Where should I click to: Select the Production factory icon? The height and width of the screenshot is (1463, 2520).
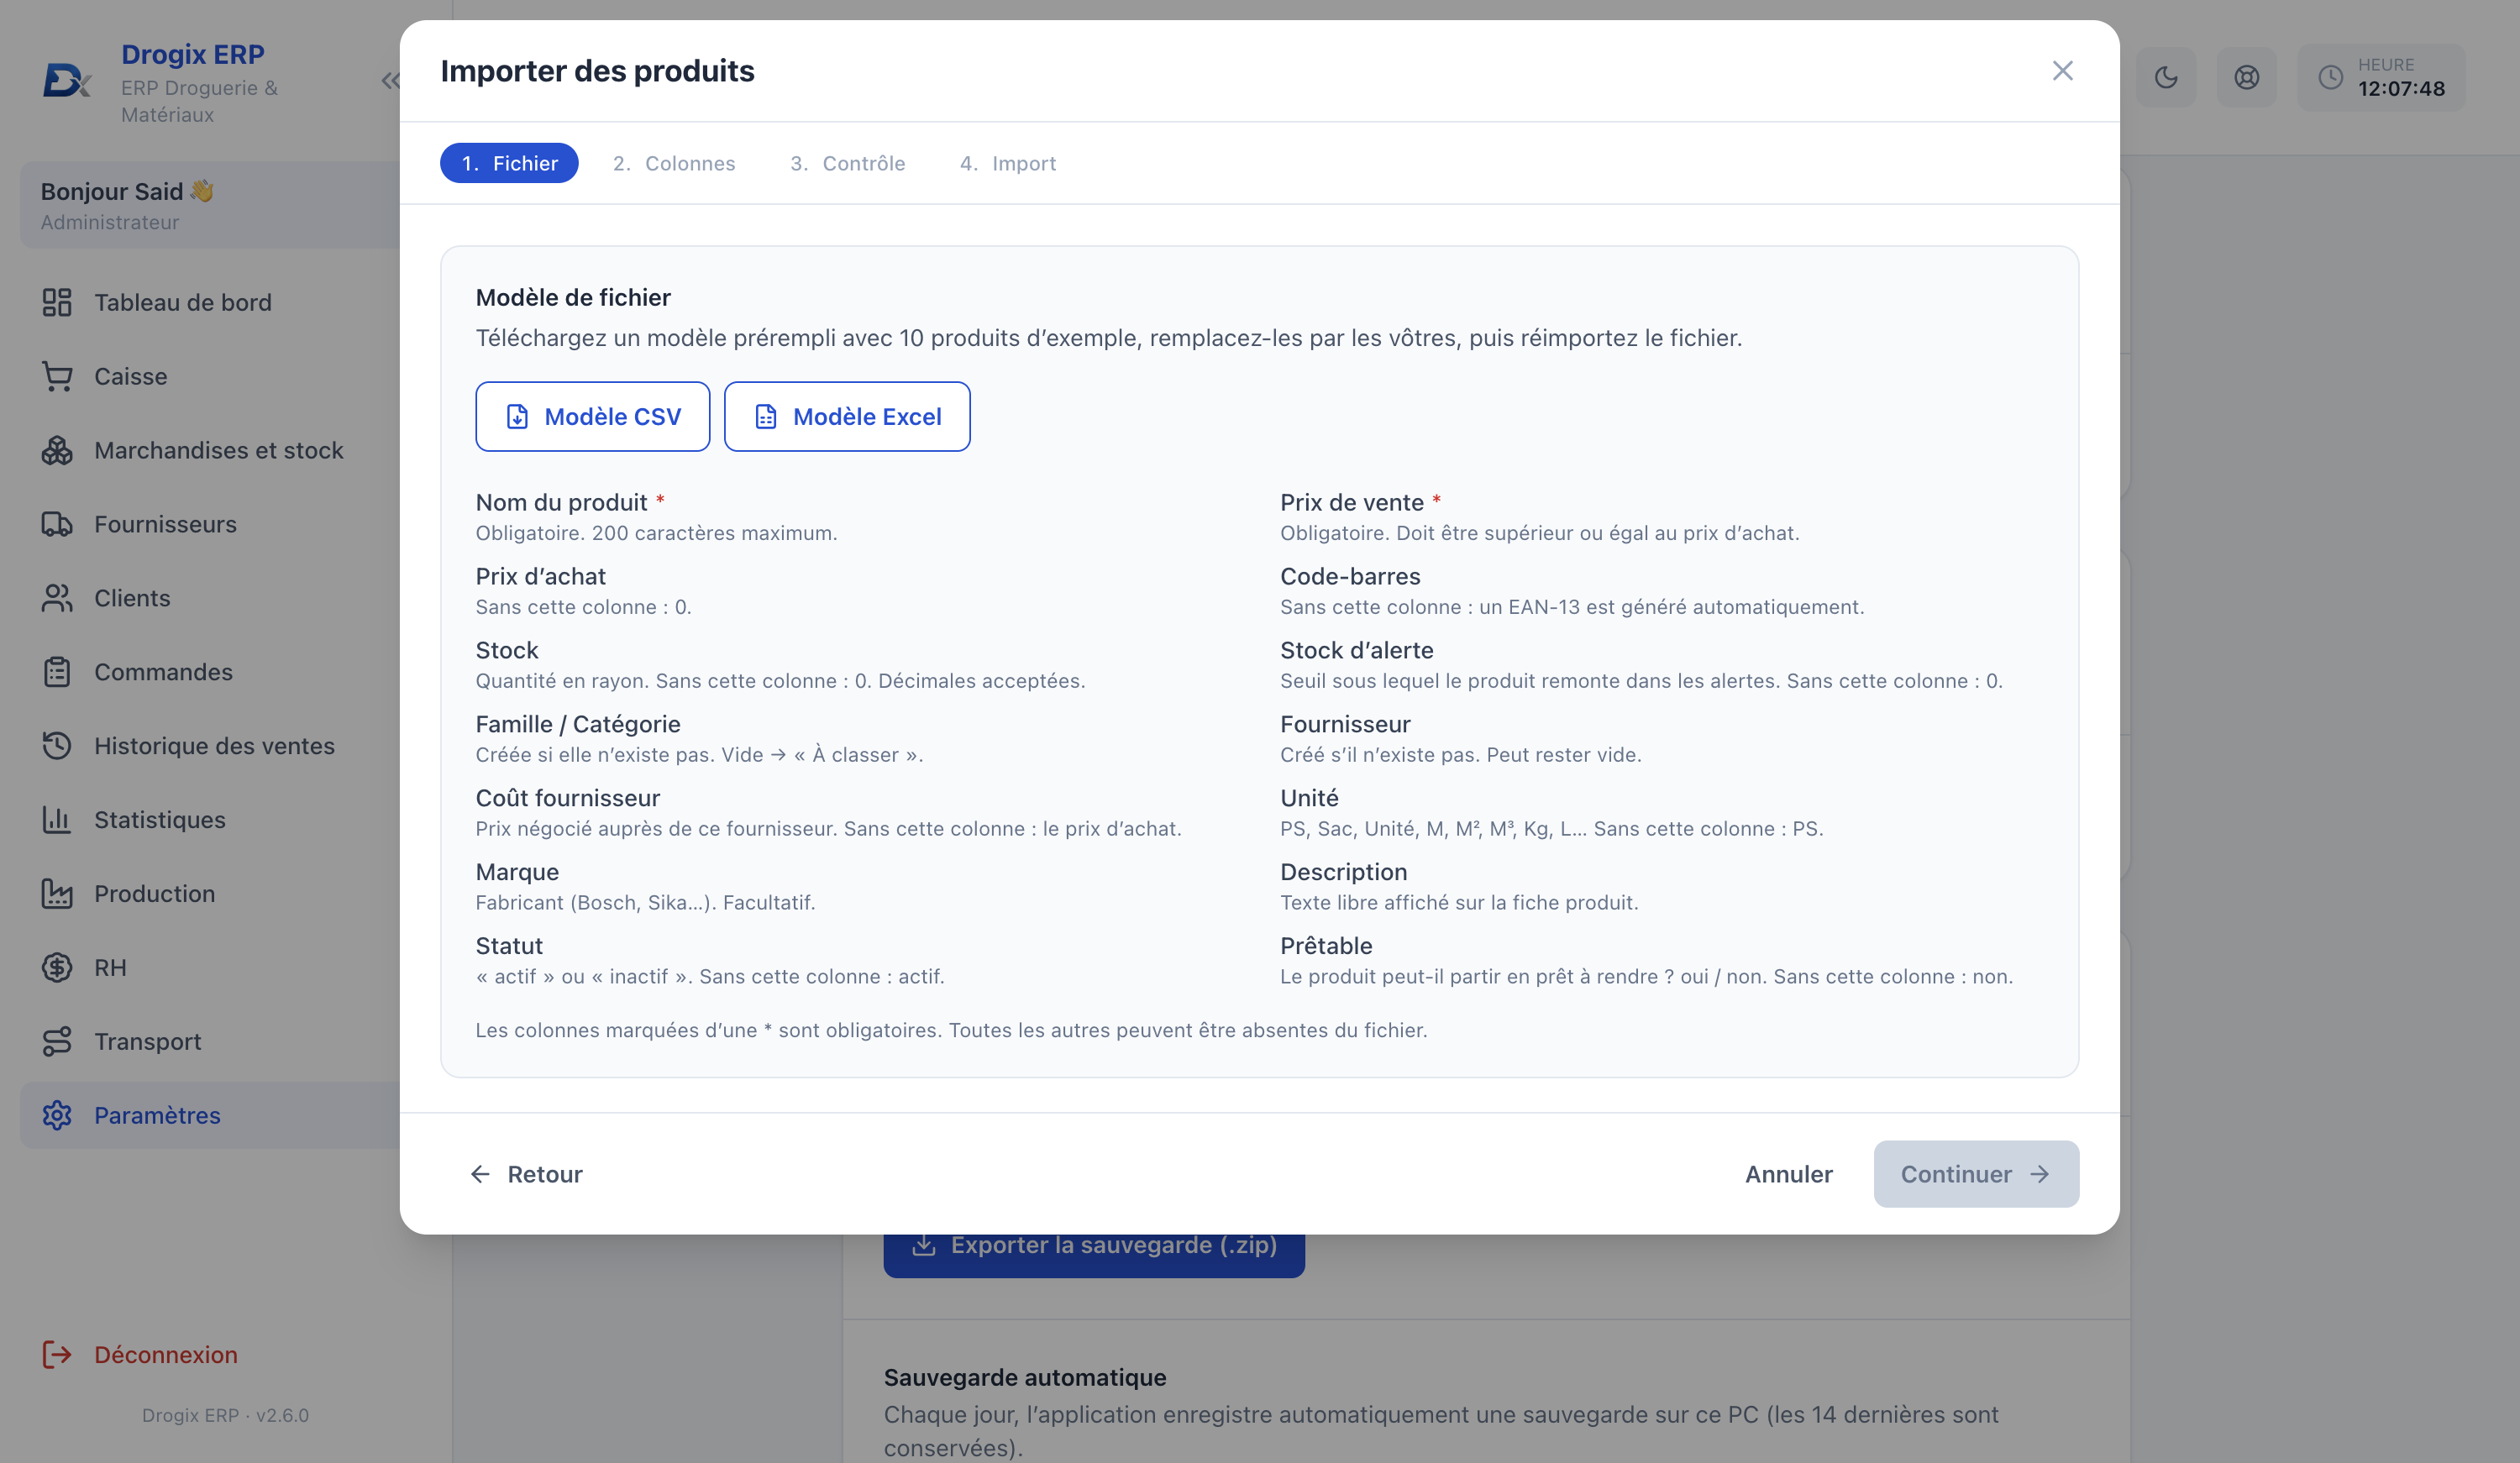click(x=57, y=894)
